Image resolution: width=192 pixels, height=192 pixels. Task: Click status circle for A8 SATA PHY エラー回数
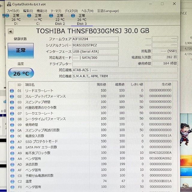[12, 148]
